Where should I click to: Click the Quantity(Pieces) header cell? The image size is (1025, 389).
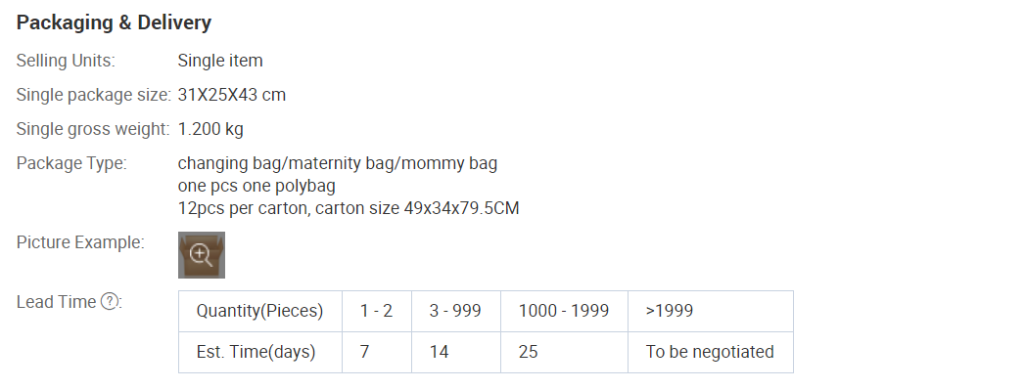point(260,312)
